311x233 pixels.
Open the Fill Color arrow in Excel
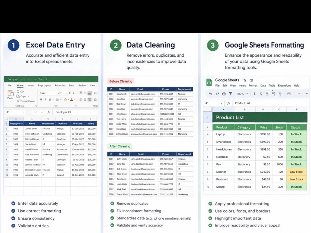68,100
